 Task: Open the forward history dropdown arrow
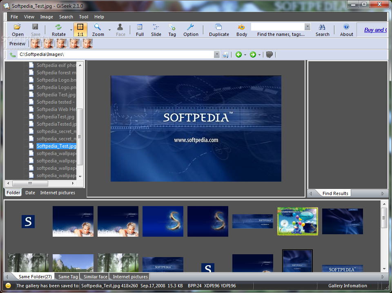pos(260,55)
